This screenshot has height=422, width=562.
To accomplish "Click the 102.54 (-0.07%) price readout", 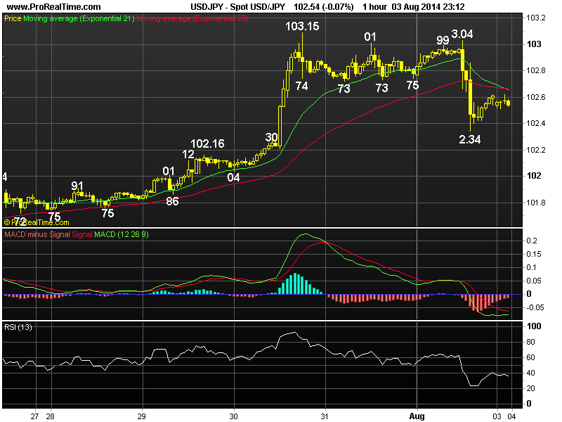I will point(323,7).
